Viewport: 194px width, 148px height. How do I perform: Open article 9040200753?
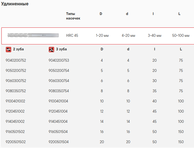[x=59, y=60]
